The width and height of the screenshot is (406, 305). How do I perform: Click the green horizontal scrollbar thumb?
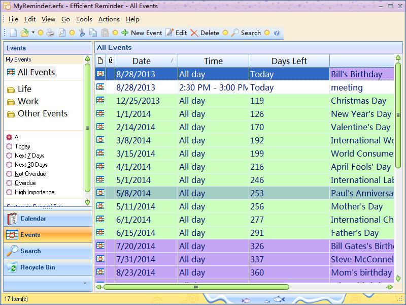196,287
